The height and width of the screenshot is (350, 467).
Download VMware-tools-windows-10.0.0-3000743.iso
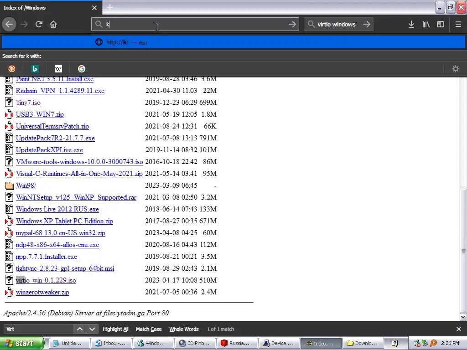tap(79, 162)
